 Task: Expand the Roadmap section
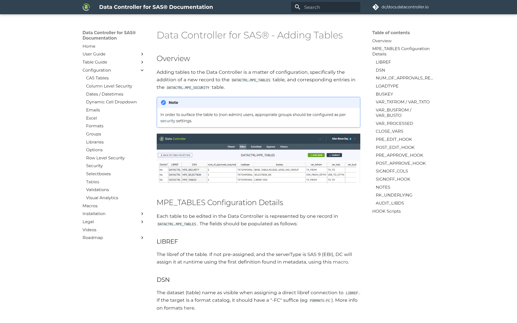click(x=142, y=238)
